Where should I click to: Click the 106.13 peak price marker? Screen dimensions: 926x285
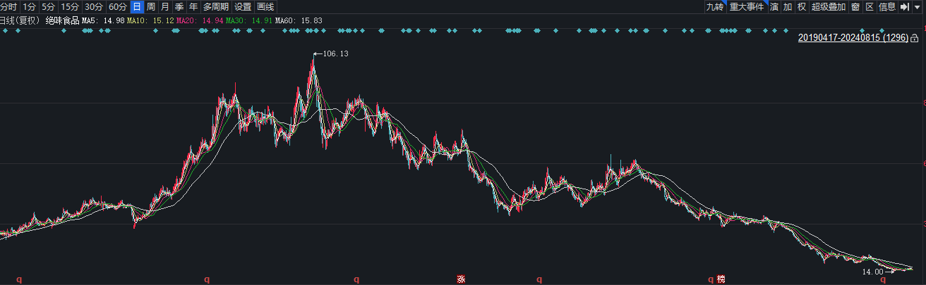click(335, 53)
